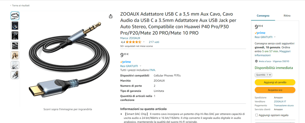The image size is (305, 123).
Task: Click the Prime logo in buy box
Action: click(260, 33)
